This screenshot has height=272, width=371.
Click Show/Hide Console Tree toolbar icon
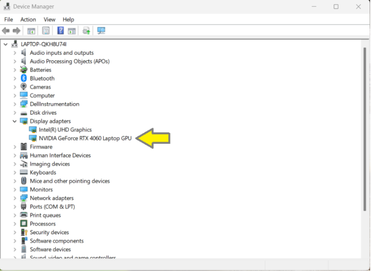coord(31,31)
